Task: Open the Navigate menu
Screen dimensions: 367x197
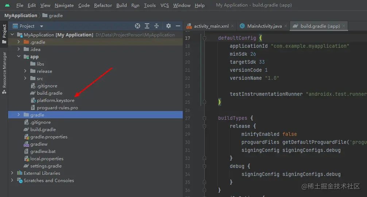Action: (64, 5)
